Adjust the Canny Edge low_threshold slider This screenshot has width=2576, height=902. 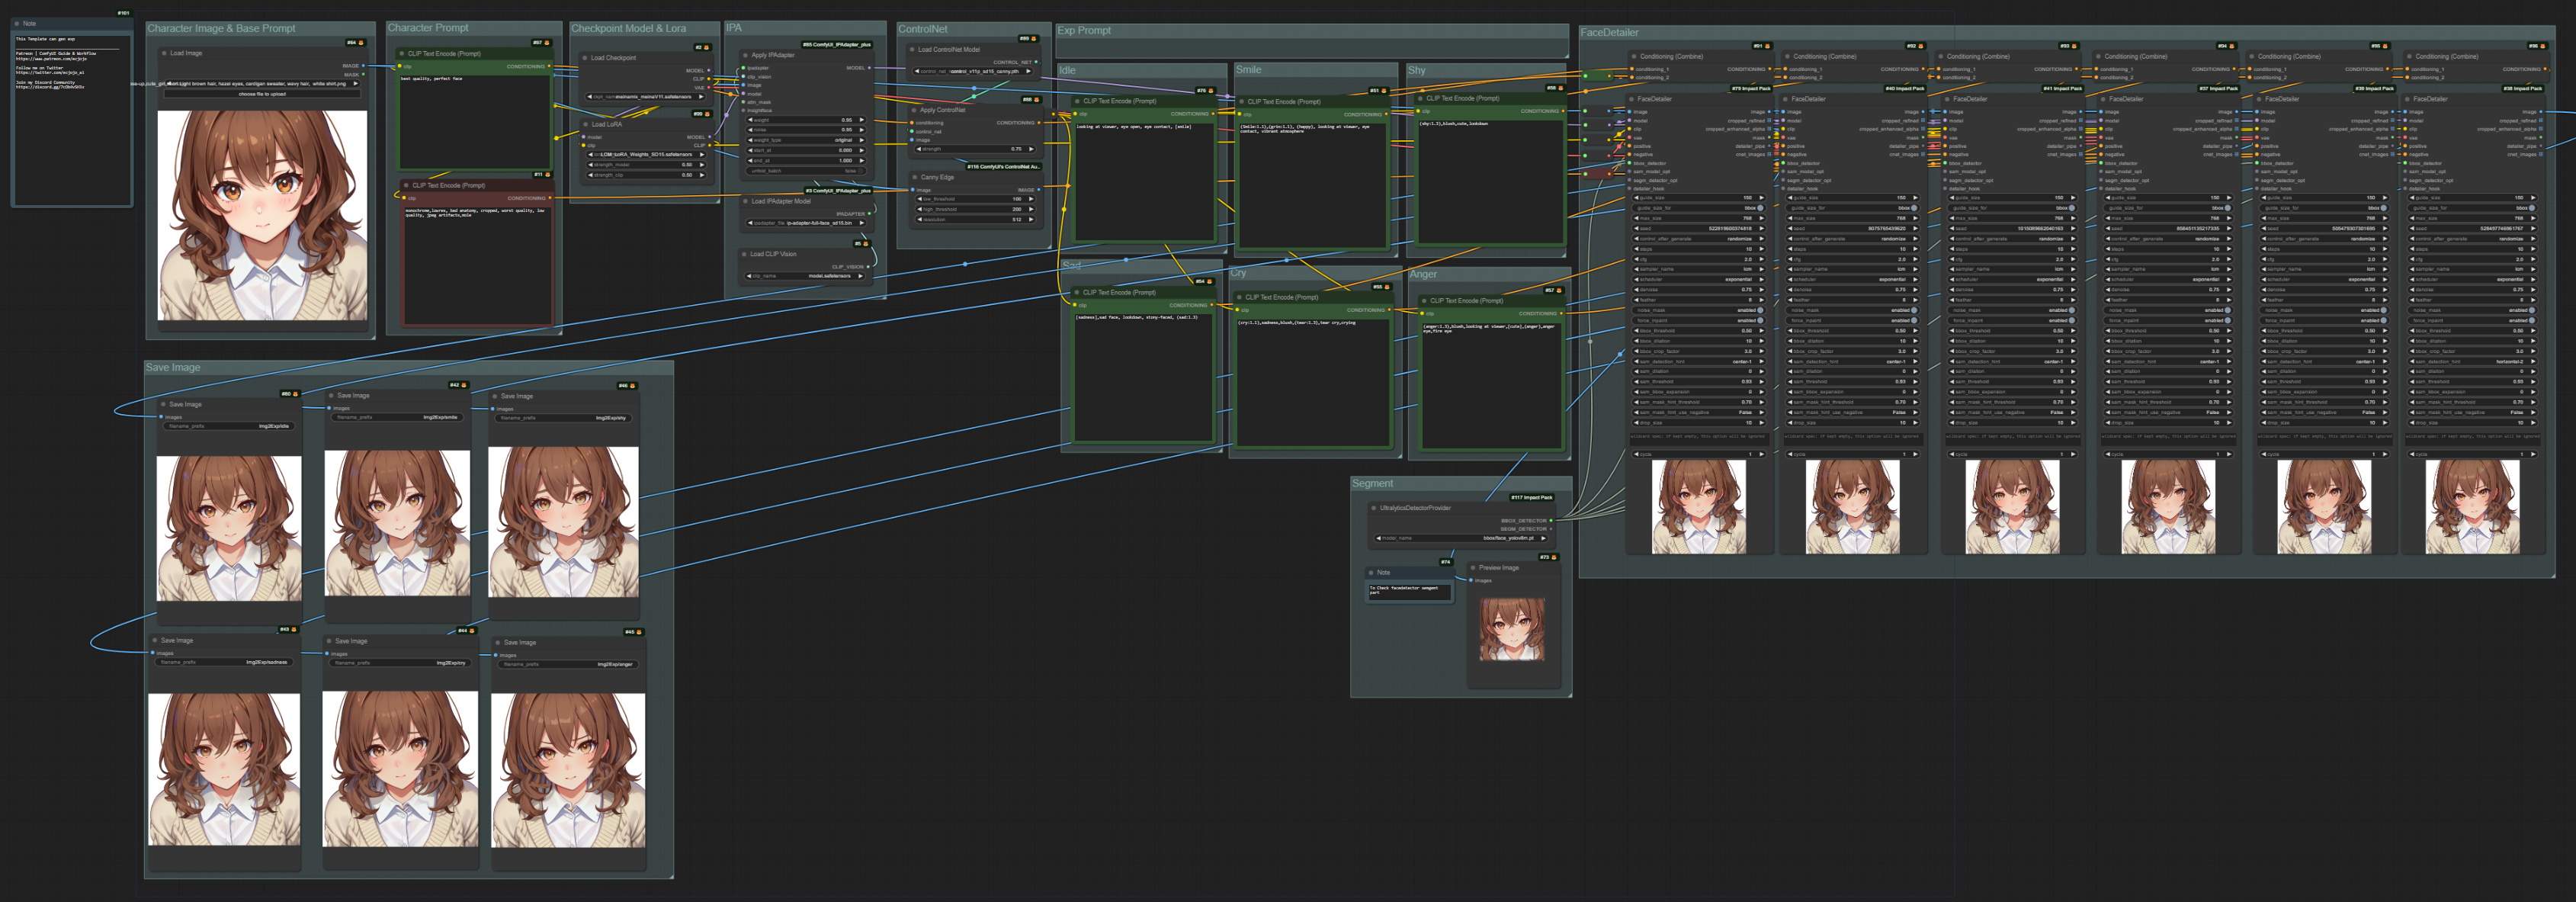(975, 199)
